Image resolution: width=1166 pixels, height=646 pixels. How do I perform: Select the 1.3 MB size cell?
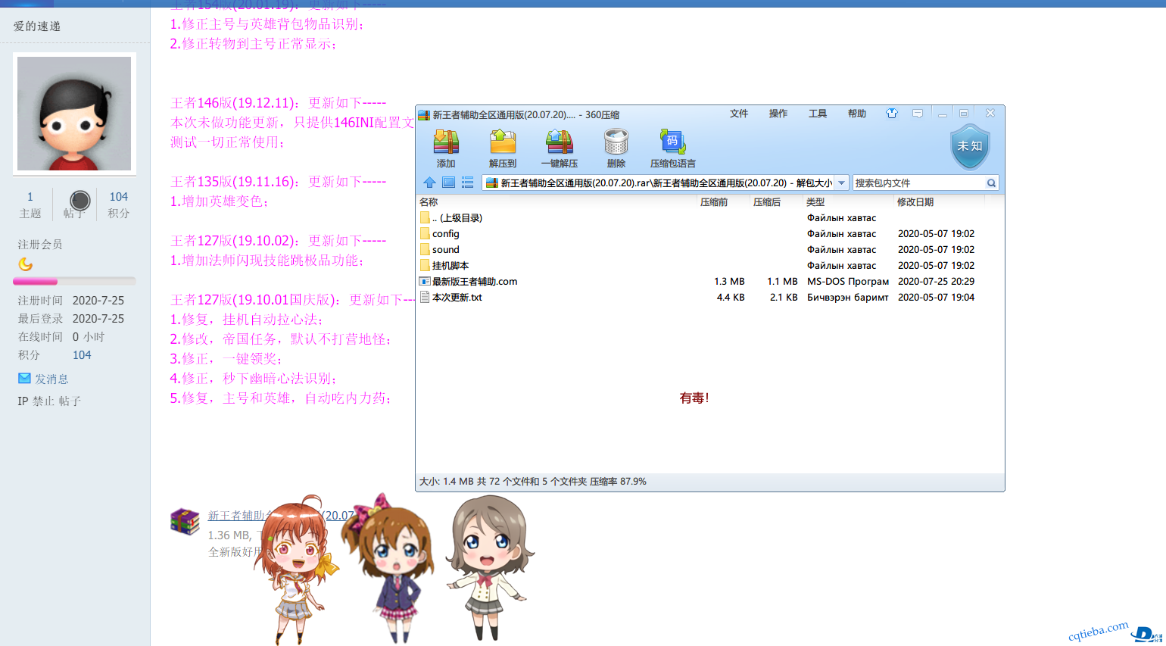[729, 281]
